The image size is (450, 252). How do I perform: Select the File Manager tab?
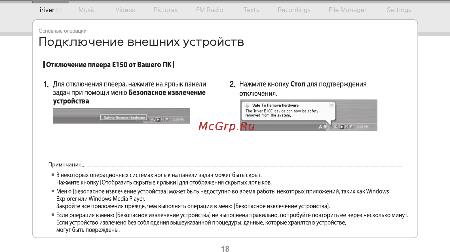[x=347, y=10]
